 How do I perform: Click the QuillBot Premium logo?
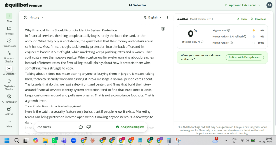coord(23,5)
